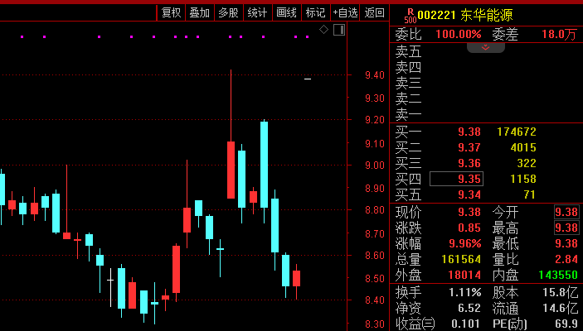Screen dimensions: 583x331
Task: Click the 最低 value 9.38
Action: (x=566, y=243)
